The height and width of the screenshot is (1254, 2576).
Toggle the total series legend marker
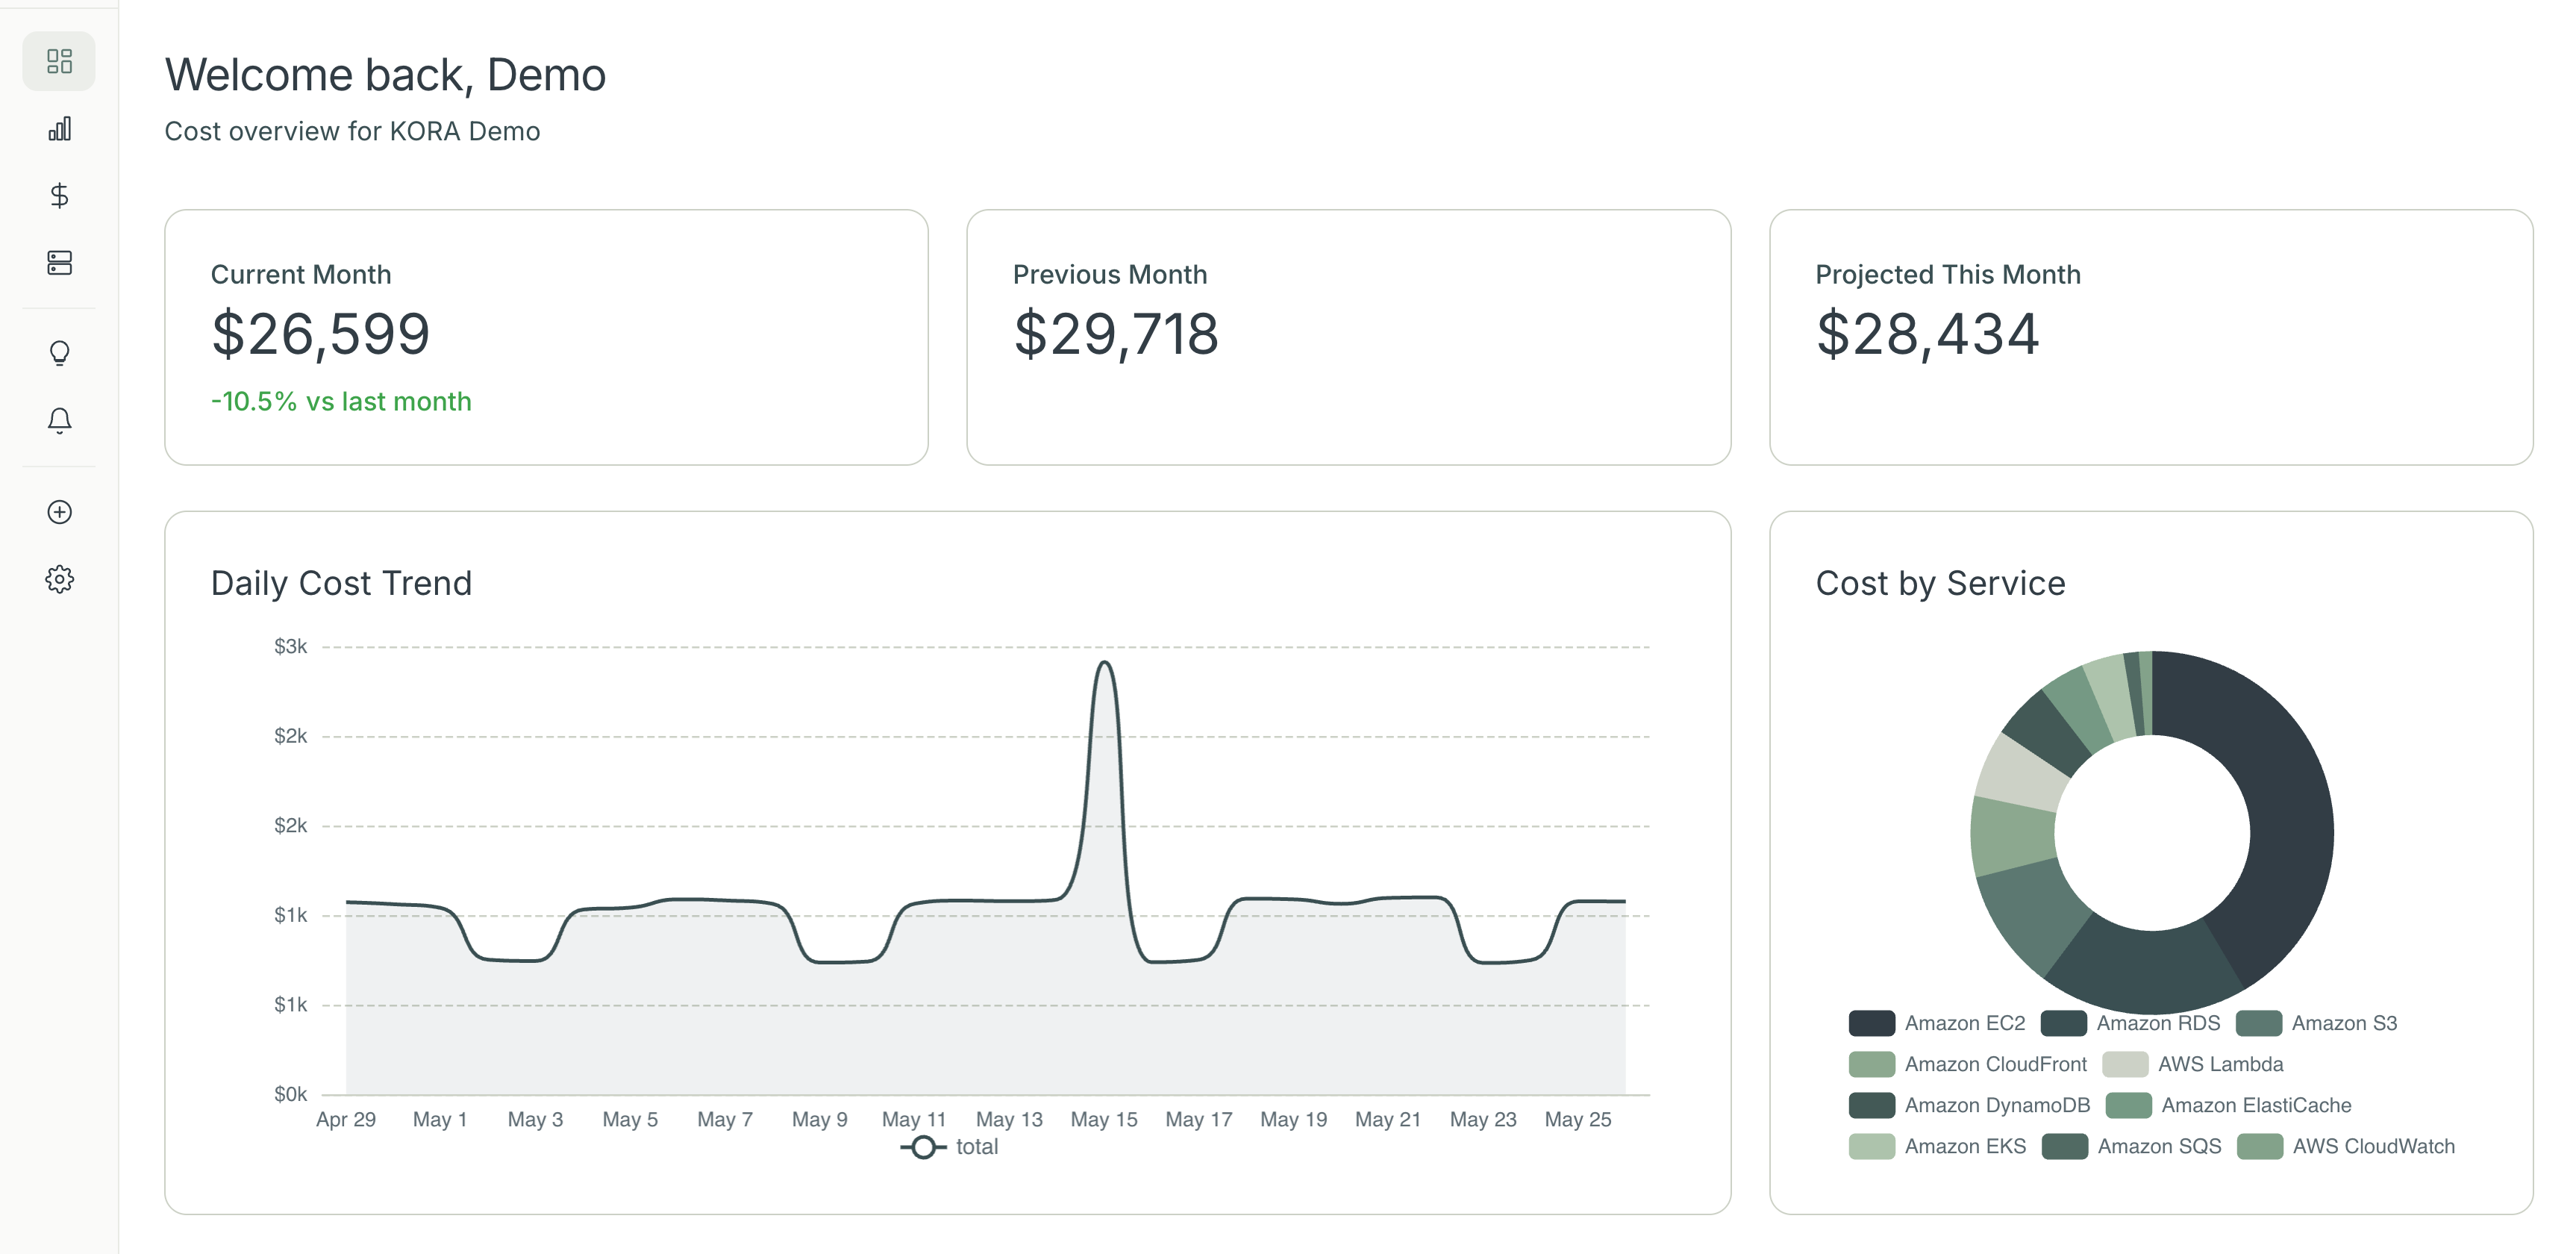(923, 1147)
